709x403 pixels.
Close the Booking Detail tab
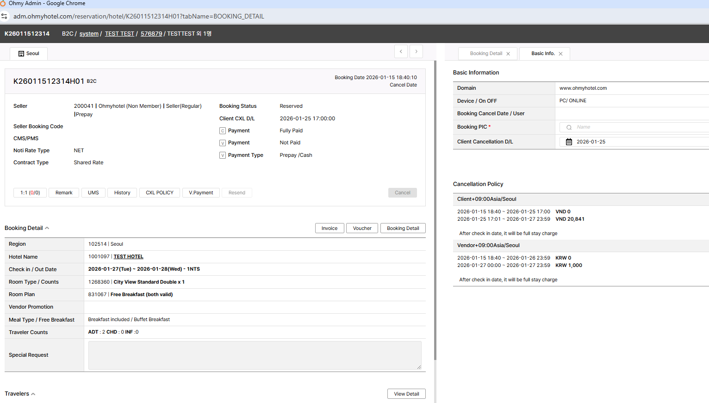pos(508,54)
